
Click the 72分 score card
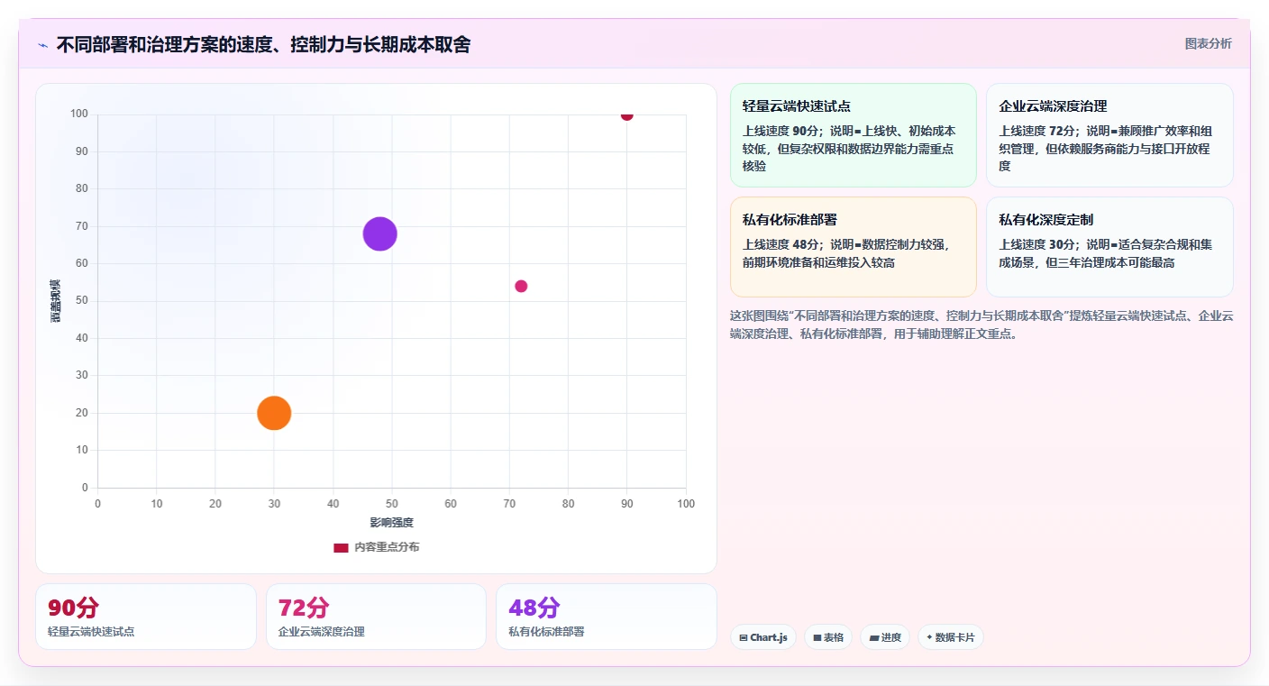(x=376, y=617)
